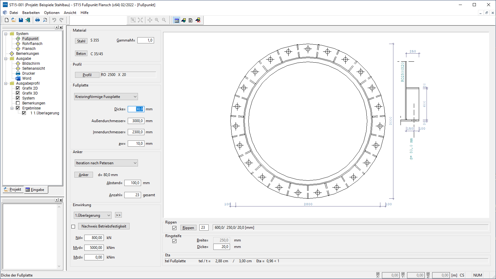The height and width of the screenshot is (279, 496).
Task: Click the Fit to screen arrows icon
Action: (140, 20)
